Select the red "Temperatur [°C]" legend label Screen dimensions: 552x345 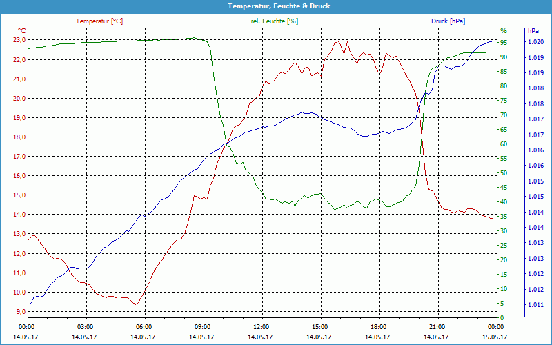99,21
